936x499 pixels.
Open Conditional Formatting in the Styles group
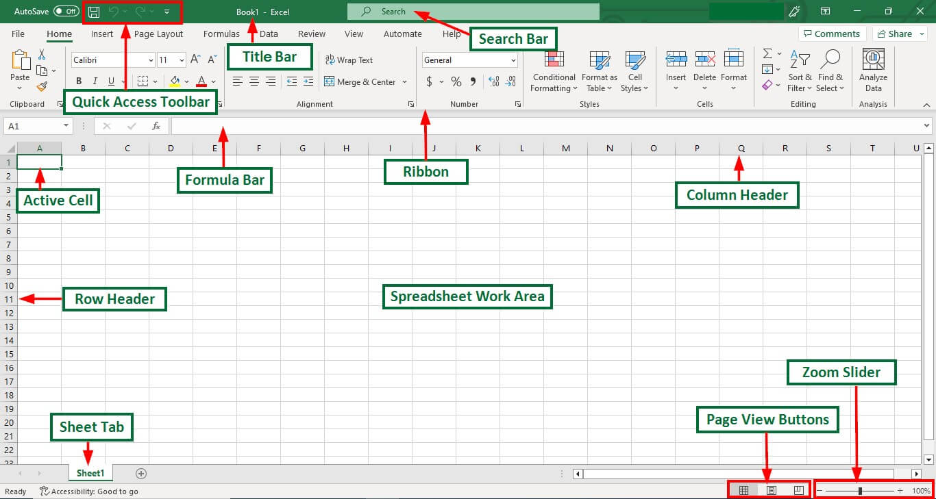(x=553, y=71)
